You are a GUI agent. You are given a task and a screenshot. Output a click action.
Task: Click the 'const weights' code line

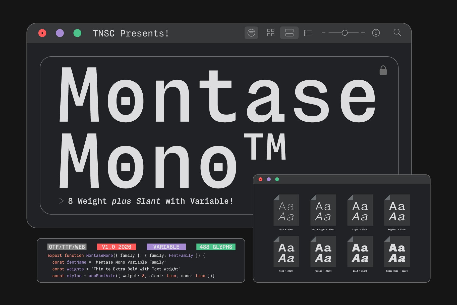pyautogui.click(x=117, y=269)
